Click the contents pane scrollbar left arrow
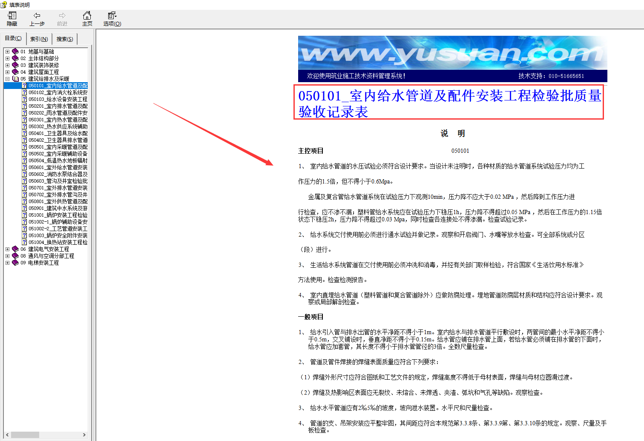 [7, 435]
